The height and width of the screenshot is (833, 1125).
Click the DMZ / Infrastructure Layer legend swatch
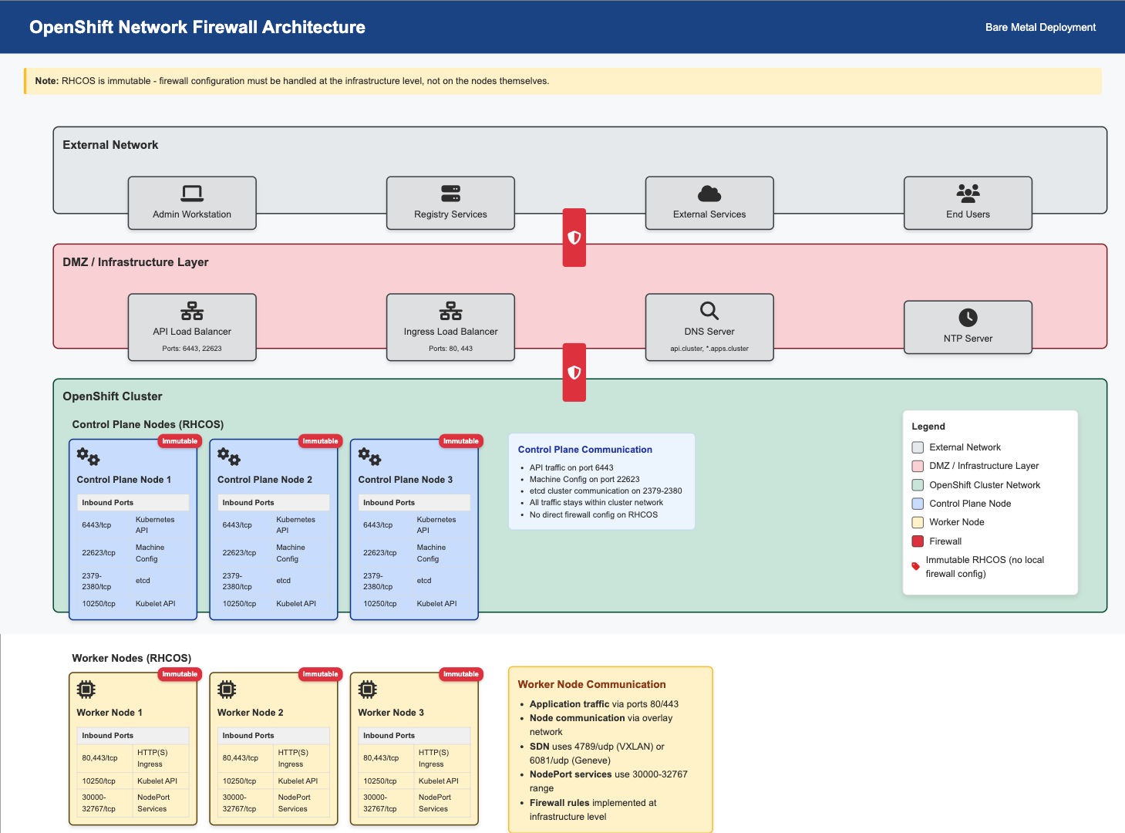918,466
